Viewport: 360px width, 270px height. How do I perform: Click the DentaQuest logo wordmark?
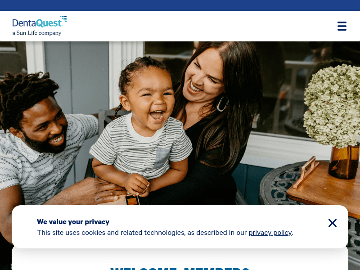(37, 23)
